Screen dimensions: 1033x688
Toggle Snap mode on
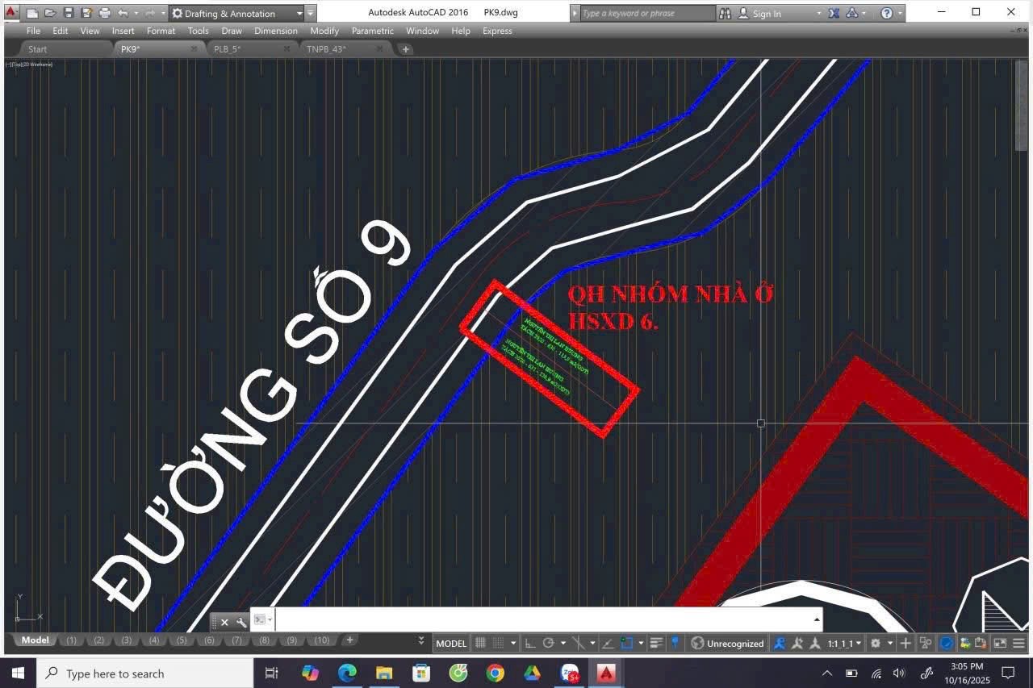(x=497, y=643)
